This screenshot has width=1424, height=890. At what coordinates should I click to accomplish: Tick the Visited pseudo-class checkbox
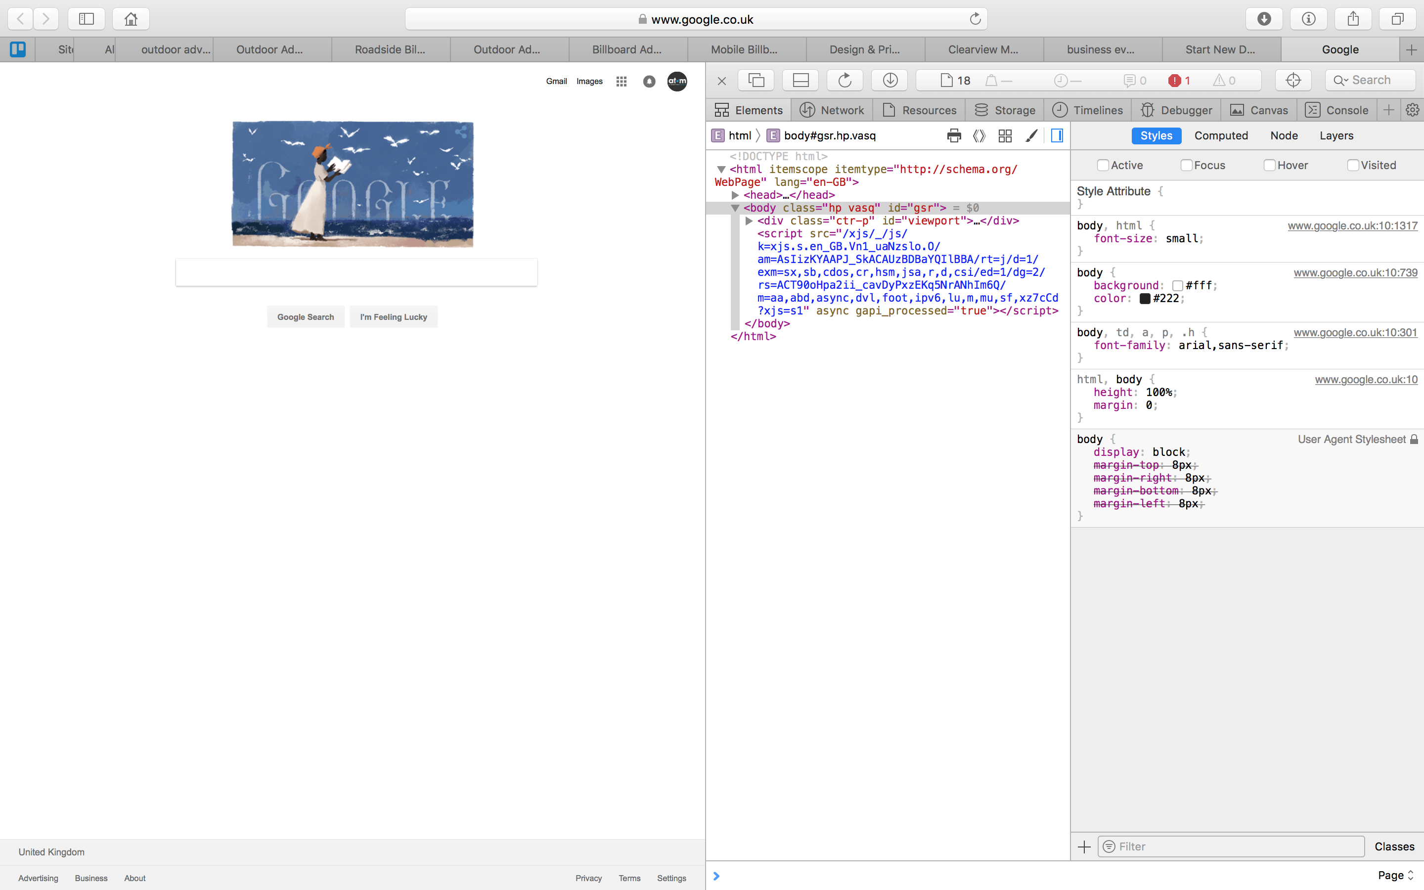[1353, 166]
